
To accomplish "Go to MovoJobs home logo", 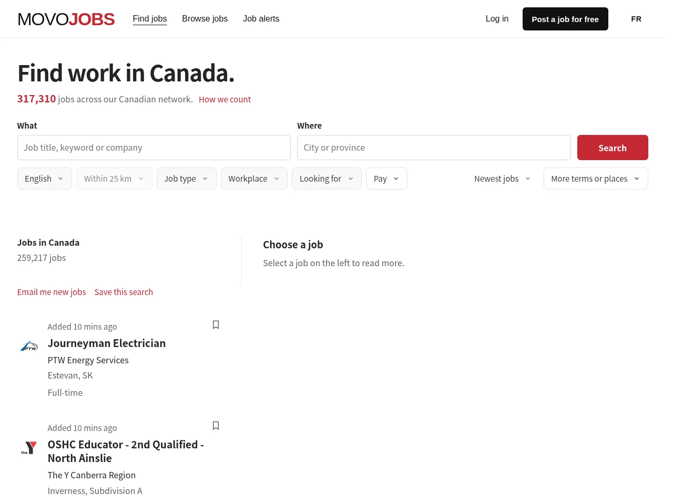I will coord(66,19).
